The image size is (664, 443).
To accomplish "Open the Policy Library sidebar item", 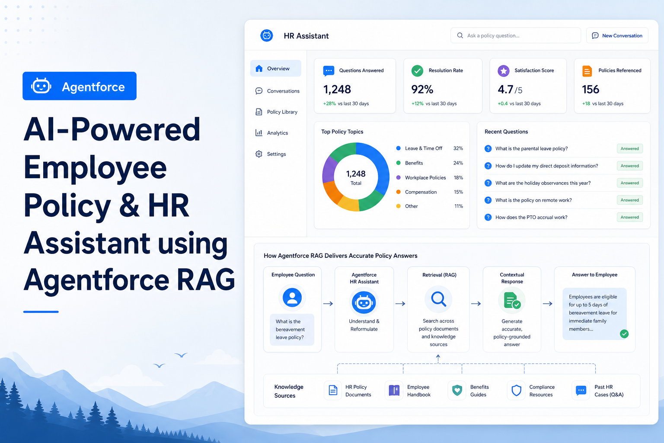I will pos(276,112).
